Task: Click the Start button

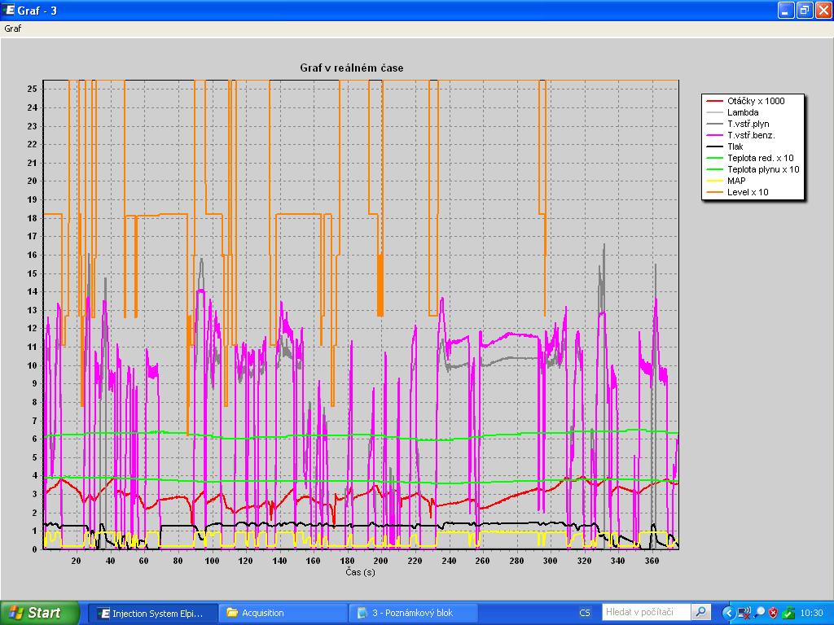Action: [x=41, y=613]
